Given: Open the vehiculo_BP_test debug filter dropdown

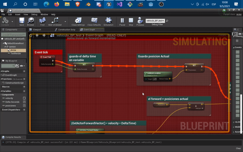Looking at the screenshot, I should point(155,21).
